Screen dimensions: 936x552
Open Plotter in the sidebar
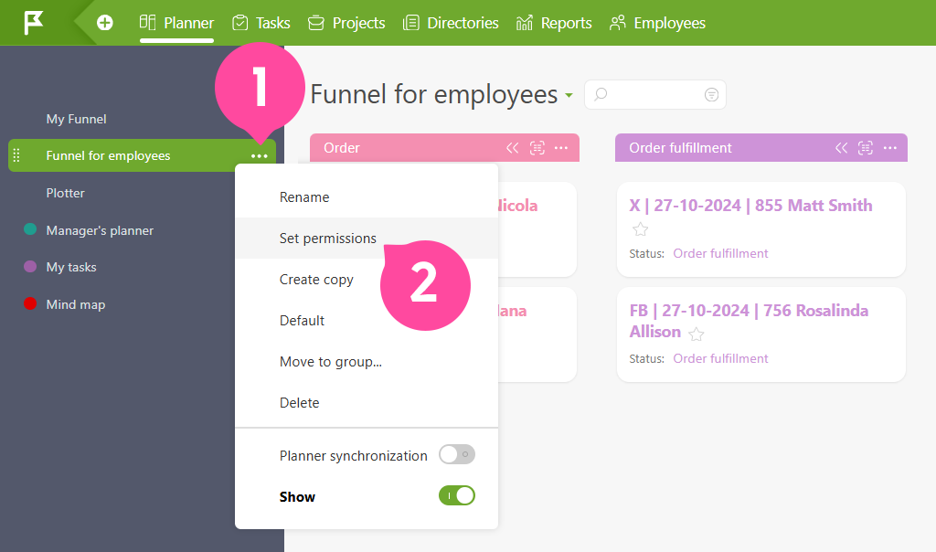66,193
